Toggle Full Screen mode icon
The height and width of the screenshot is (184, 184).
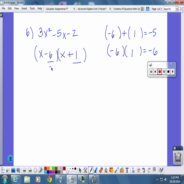[x=181, y=9]
